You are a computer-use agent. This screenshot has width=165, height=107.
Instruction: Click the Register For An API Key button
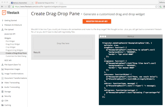(97, 21)
